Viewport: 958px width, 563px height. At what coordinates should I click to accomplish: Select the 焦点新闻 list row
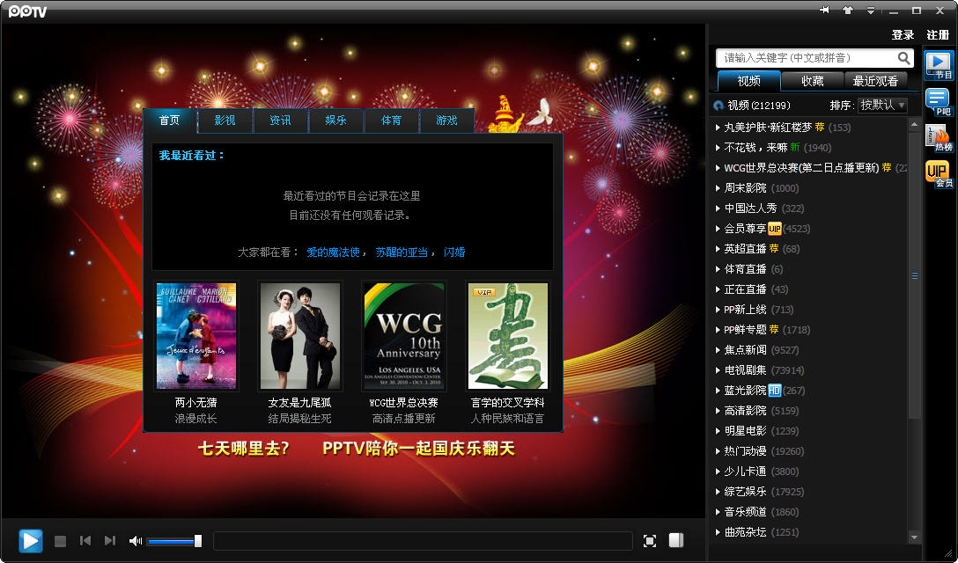(810, 350)
